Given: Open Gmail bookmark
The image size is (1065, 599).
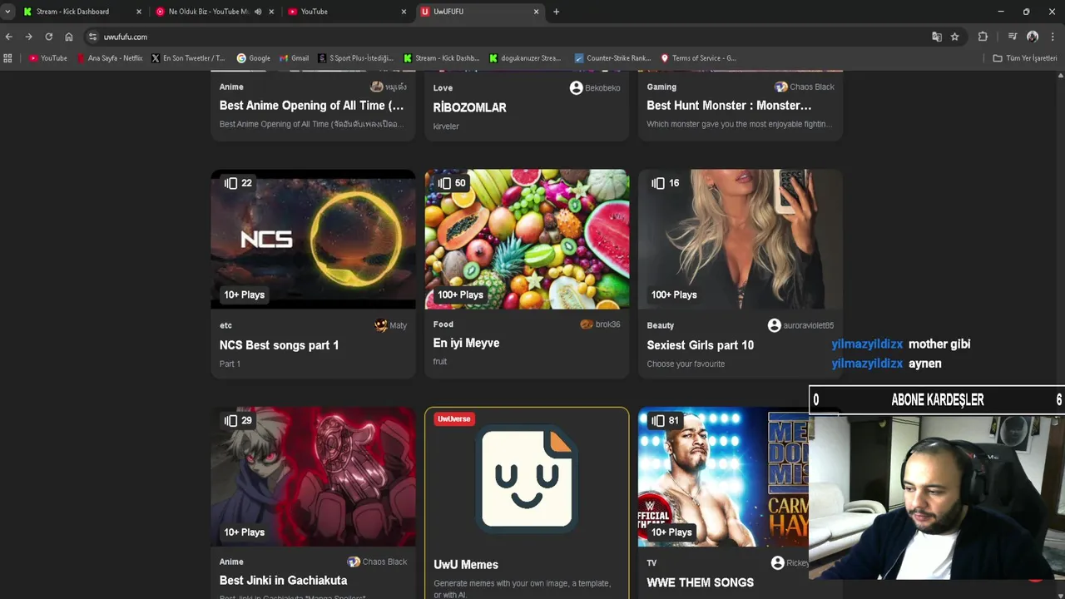Looking at the screenshot, I should point(295,58).
